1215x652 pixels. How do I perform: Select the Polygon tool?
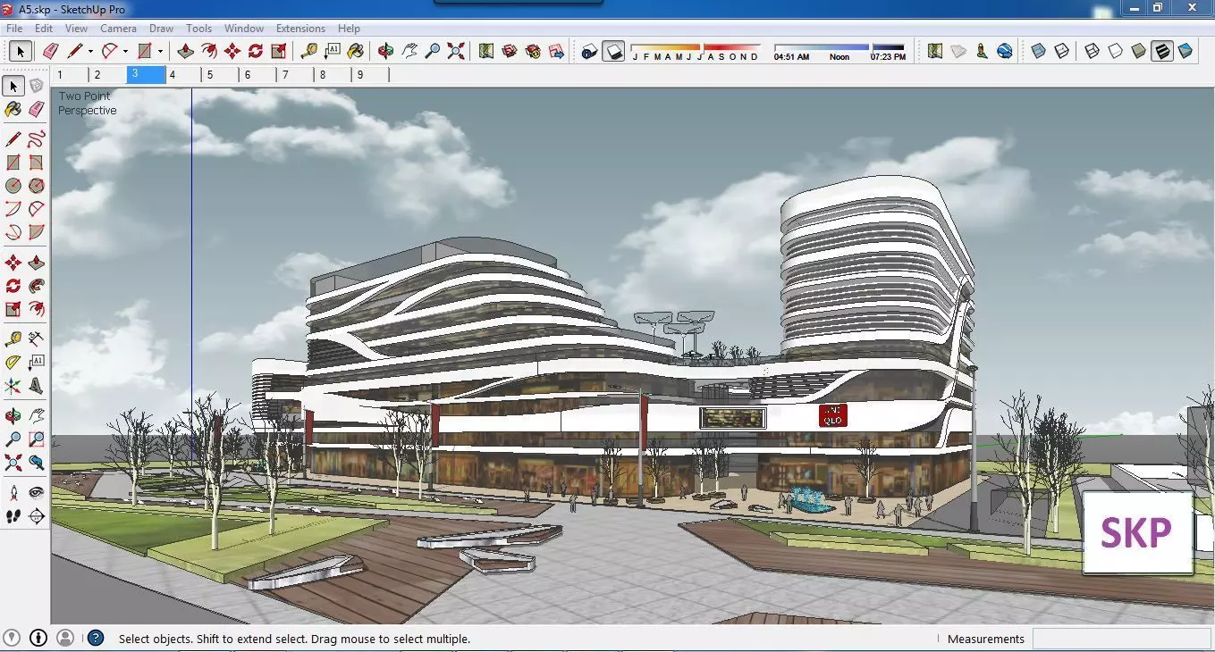[37, 186]
